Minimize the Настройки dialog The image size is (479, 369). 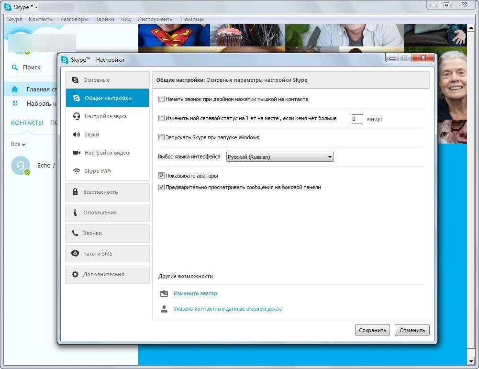pyautogui.click(x=392, y=57)
